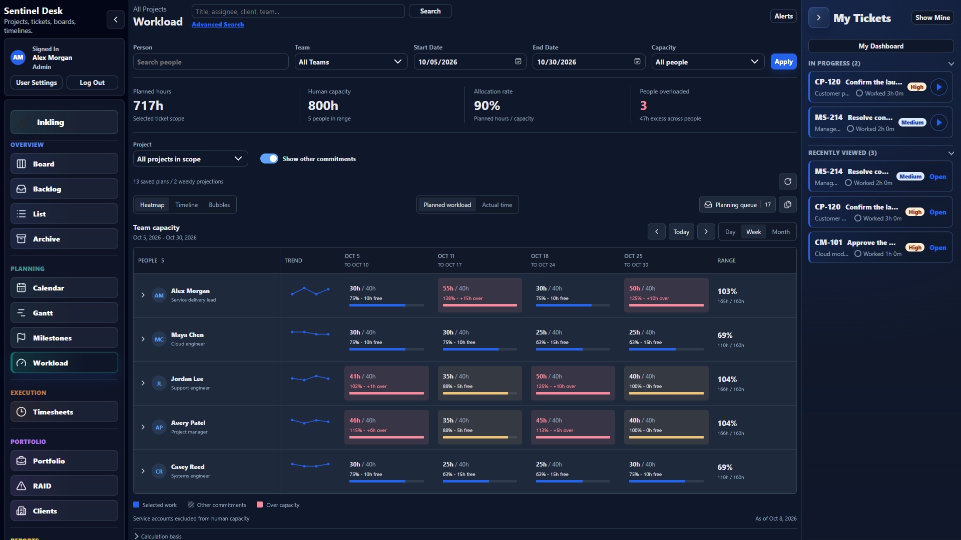Viewport: 961px width, 540px height.
Task: Open Calendar in sidebar
Action: 64,288
